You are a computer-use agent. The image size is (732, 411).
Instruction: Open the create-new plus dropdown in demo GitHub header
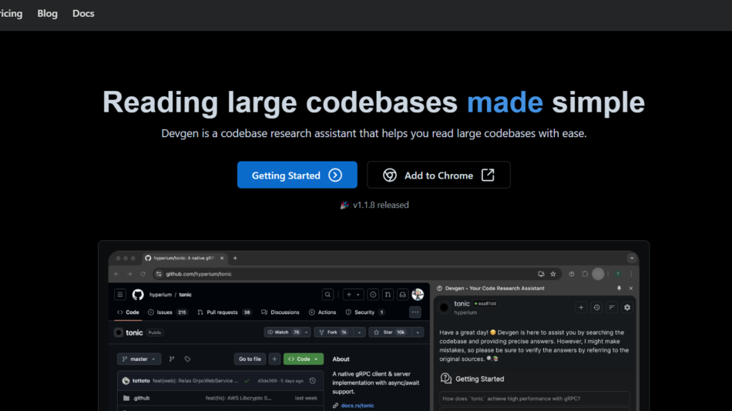tap(353, 294)
